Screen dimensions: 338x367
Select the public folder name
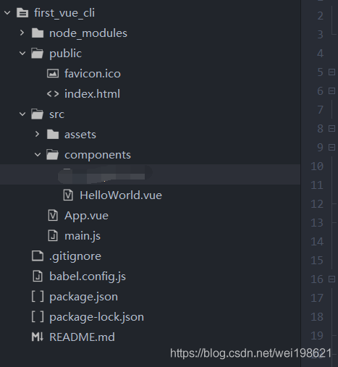66,54
